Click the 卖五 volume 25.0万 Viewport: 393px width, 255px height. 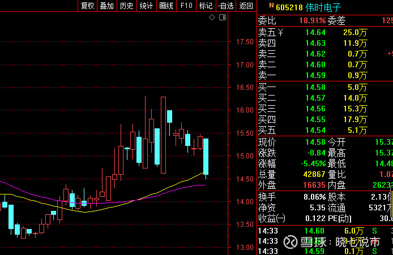coord(355,32)
